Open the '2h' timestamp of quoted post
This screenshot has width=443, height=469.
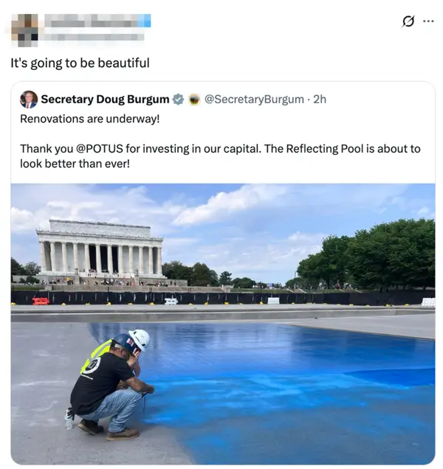(320, 100)
